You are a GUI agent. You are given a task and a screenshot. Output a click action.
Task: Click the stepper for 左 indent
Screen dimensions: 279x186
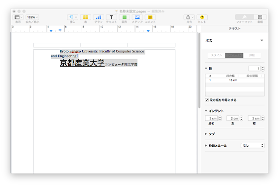[241, 118]
